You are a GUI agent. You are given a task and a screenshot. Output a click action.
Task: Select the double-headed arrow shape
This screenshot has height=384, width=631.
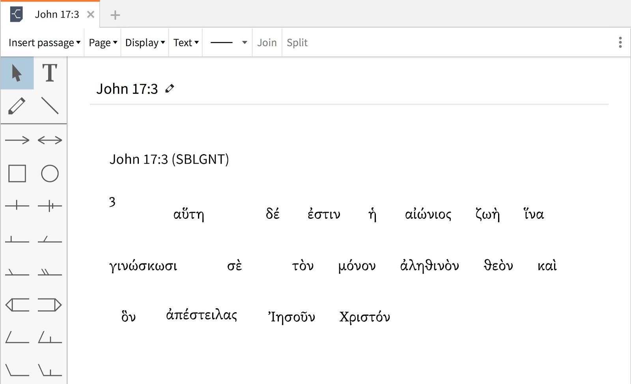(50, 140)
